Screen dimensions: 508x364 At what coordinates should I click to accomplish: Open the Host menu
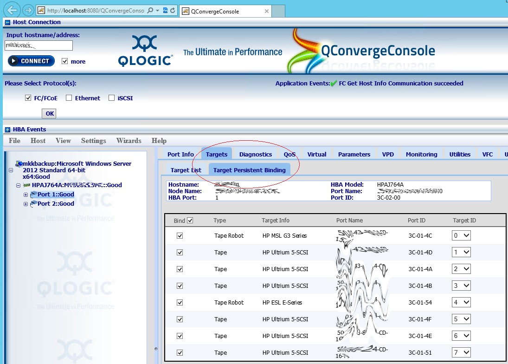coord(38,141)
